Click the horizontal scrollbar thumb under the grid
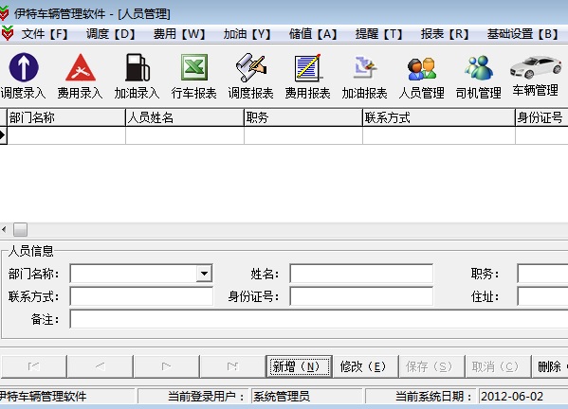 coord(20,229)
